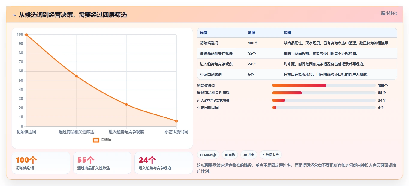Click the y-axis value 100
This screenshot has height=186, width=409.
click(20, 34)
